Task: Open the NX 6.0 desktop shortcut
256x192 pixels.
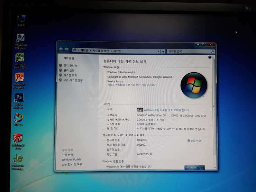Action: tap(18, 119)
